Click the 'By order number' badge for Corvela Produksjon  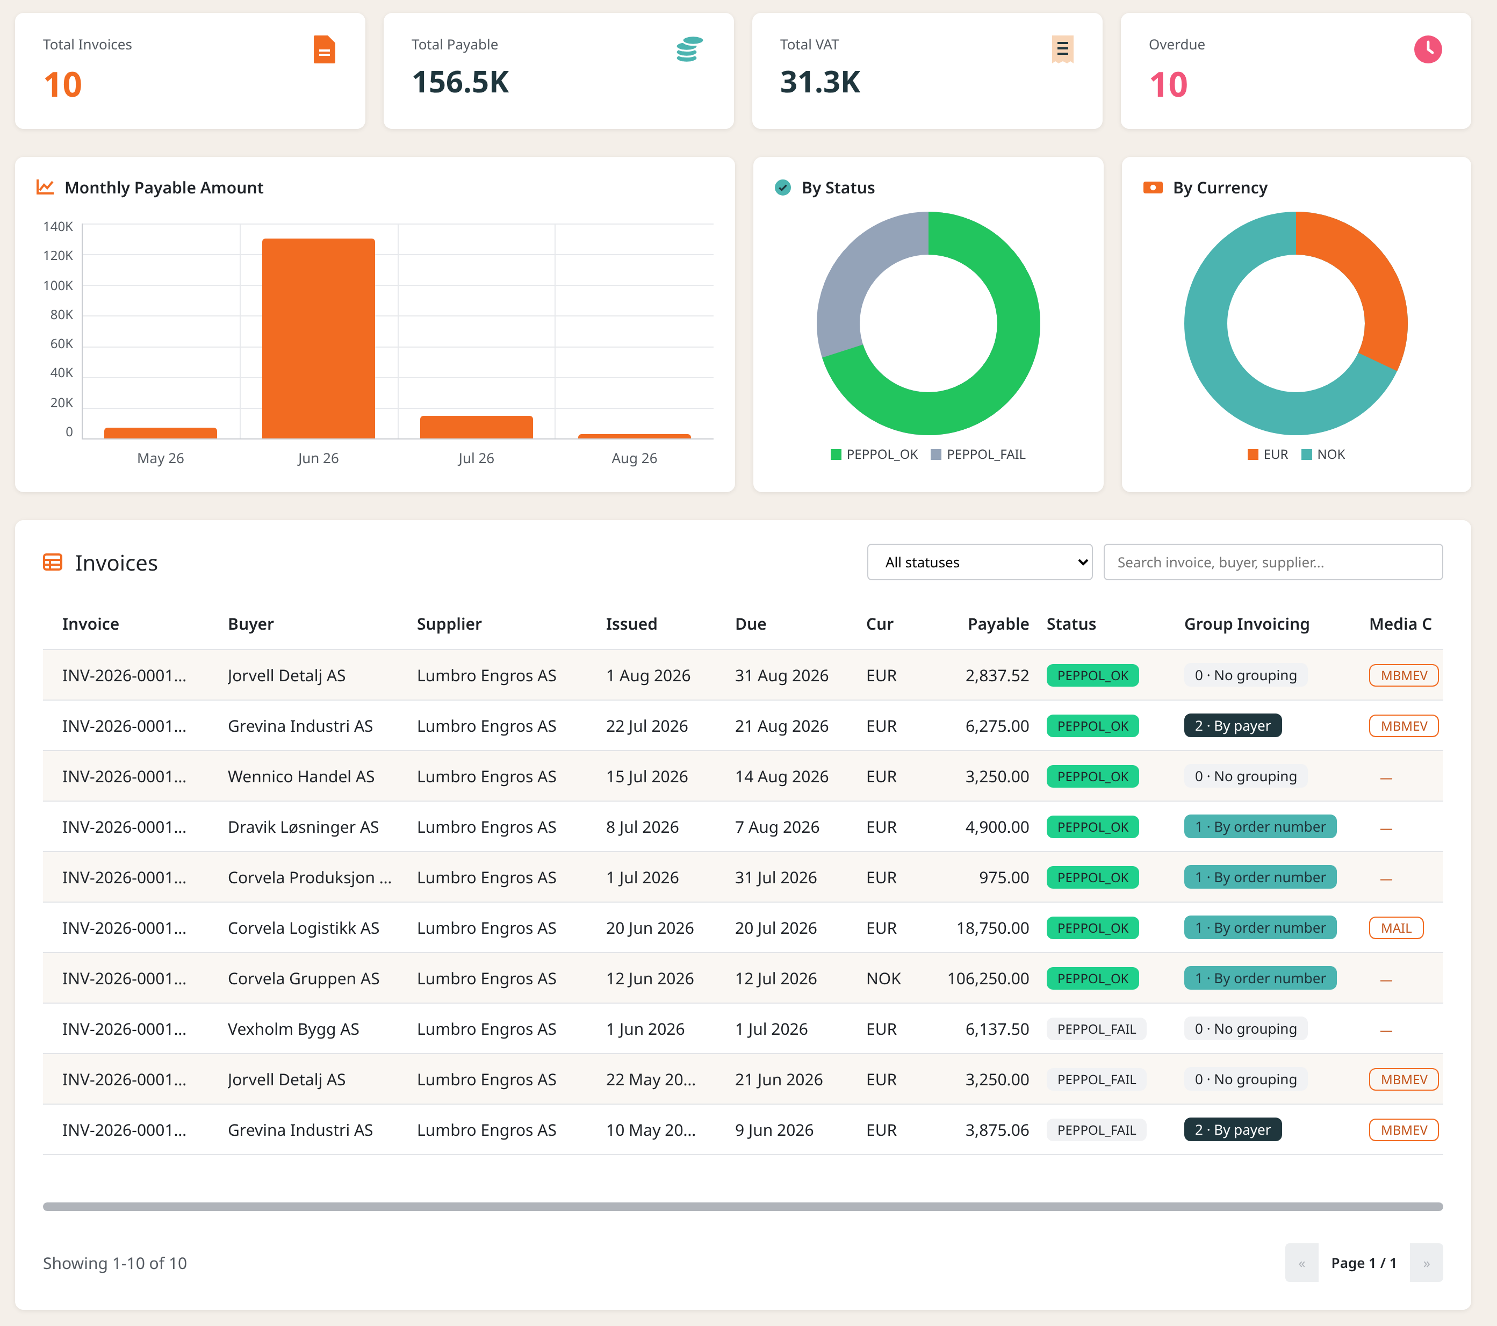tap(1260, 877)
